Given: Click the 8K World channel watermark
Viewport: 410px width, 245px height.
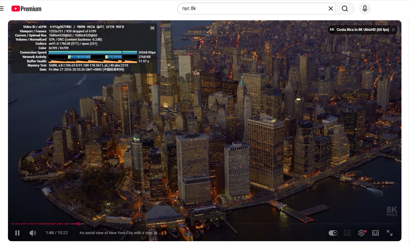Looking at the screenshot, I should coord(392,211).
